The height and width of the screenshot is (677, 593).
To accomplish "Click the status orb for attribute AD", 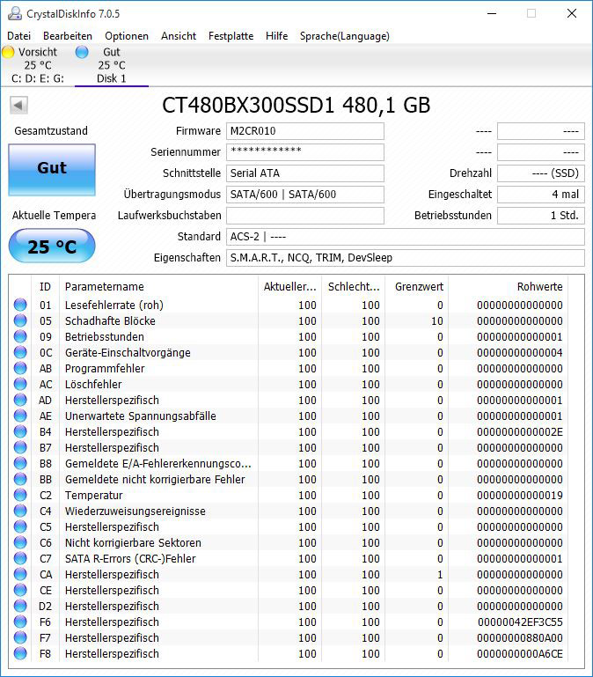I will click(20, 400).
